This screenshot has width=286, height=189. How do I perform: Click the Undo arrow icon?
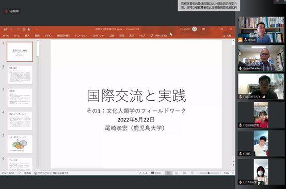click(11, 29)
